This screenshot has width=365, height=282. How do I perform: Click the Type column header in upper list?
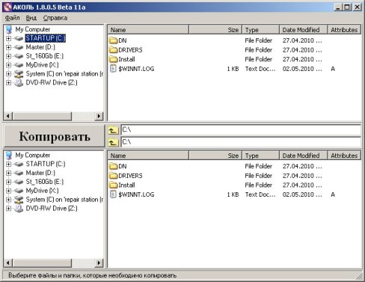tap(261, 30)
